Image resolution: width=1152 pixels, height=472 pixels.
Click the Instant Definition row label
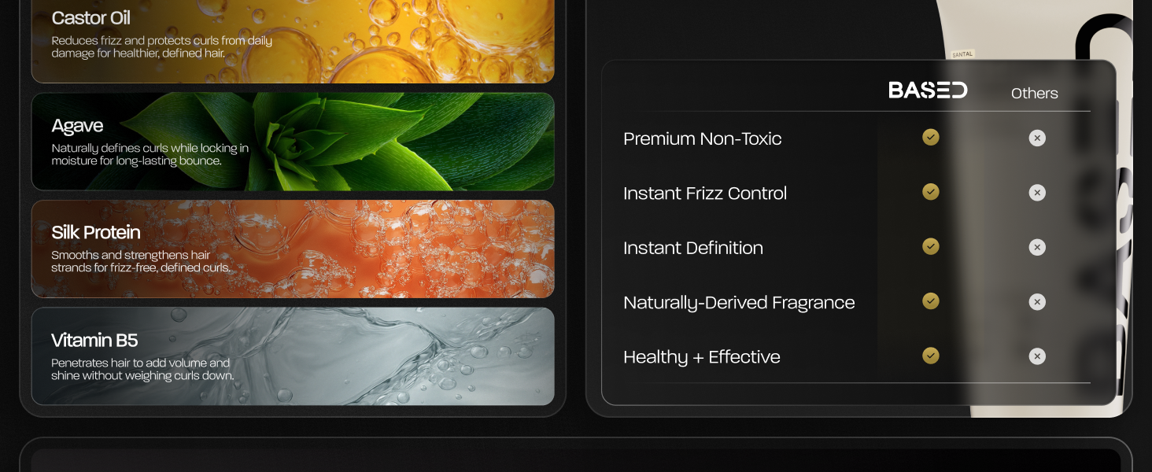pos(693,248)
